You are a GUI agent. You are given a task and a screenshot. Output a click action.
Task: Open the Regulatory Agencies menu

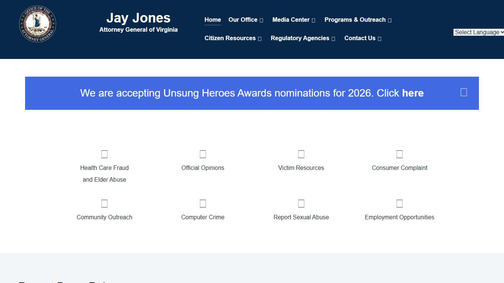[303, 38]
